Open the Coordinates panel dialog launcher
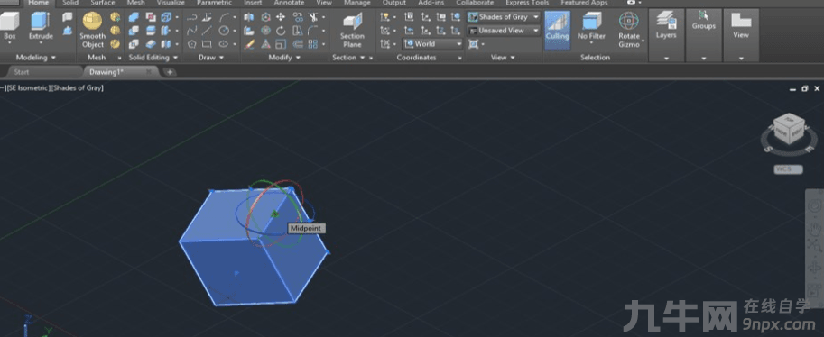The image size is (824, 337). [459, 58]
